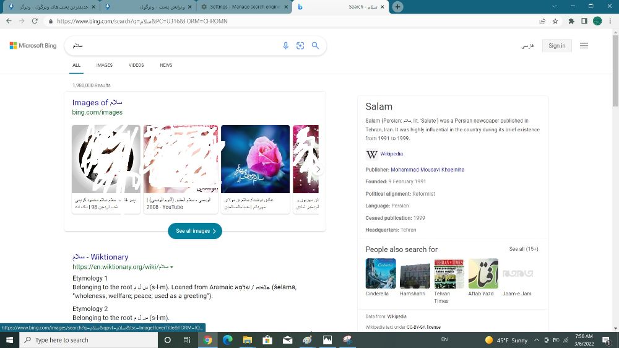This screenshot has height=348, width=619.
Task: Click the Wikipedia link in Salam panel
Action: point(392,154)
